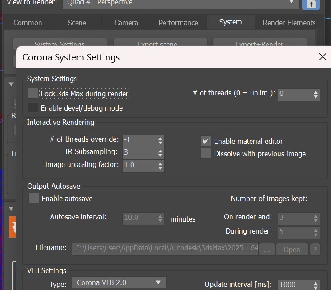Screen dimensions: 331x290
Task: Open the Performance tab
Action: 178,23
